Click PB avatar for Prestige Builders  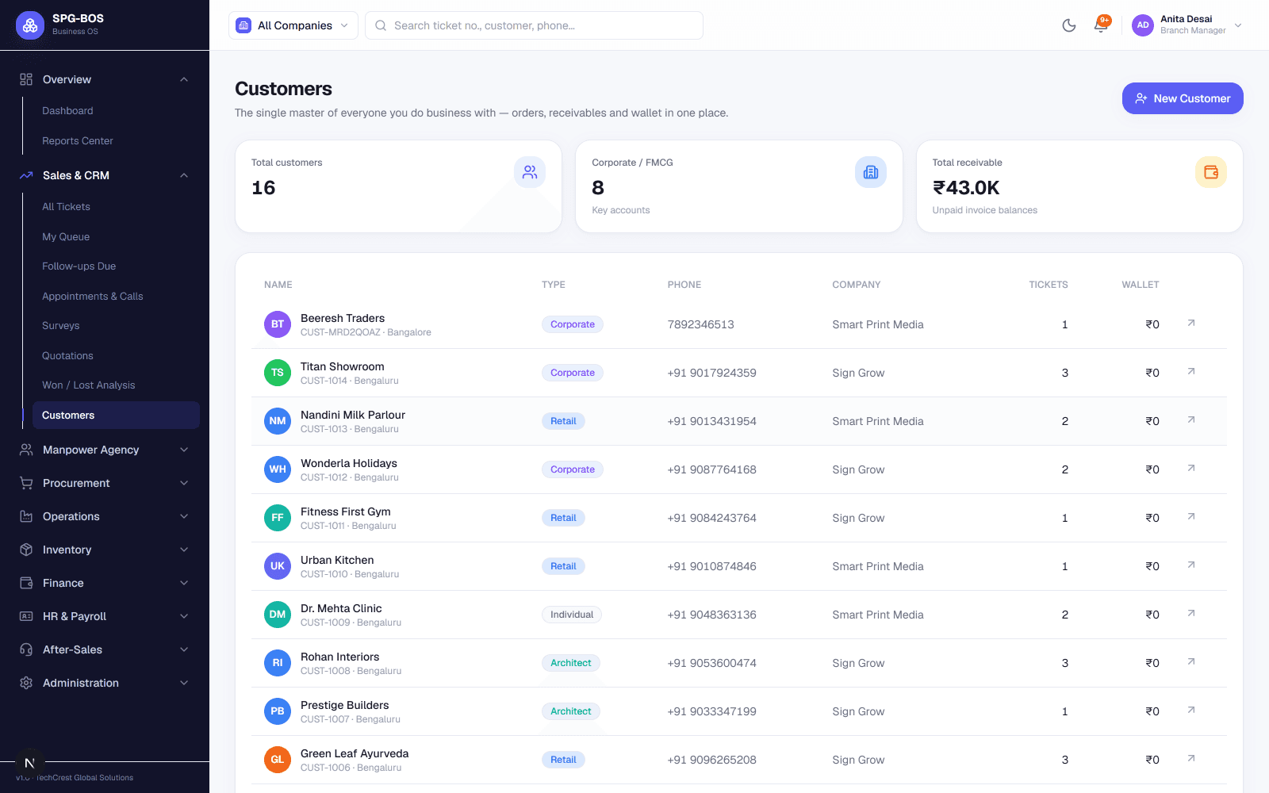coord(278,711)
